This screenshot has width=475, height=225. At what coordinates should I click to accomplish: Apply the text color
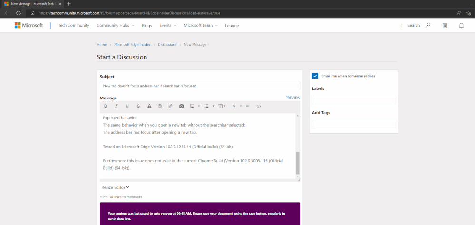[234, 106]
